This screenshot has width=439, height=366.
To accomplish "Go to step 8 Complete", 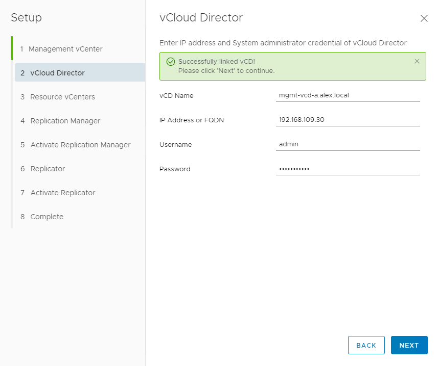I will (47, 217).
